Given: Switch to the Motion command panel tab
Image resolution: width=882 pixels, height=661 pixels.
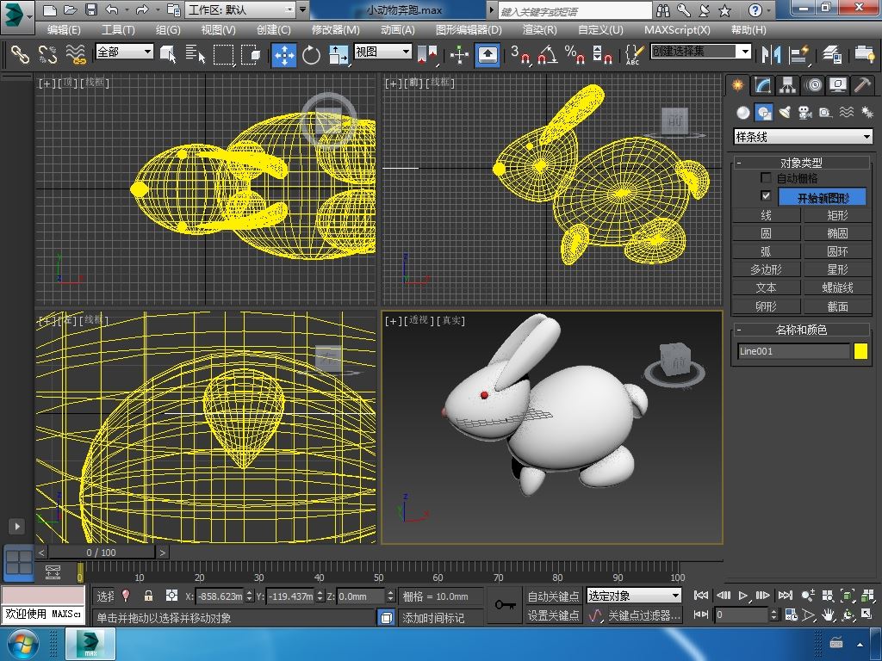Looking at the screenshot, I should coord(813,85).
